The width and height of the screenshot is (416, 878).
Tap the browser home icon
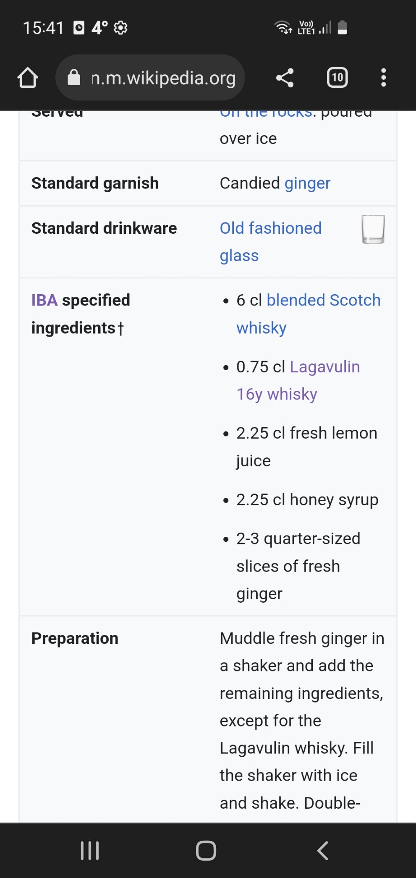pos(28,78)
